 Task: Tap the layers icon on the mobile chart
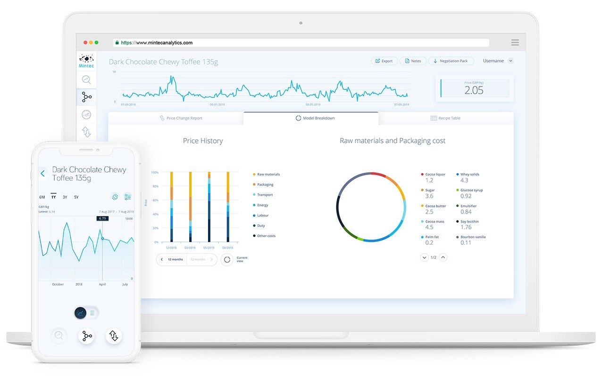(x=115, y=197)
